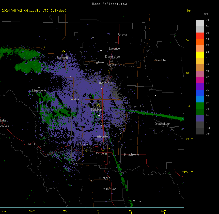Click the yellow v marker northwest of RockyMH
The width and height of the screenshot is (219, 214).
[44, 47]
